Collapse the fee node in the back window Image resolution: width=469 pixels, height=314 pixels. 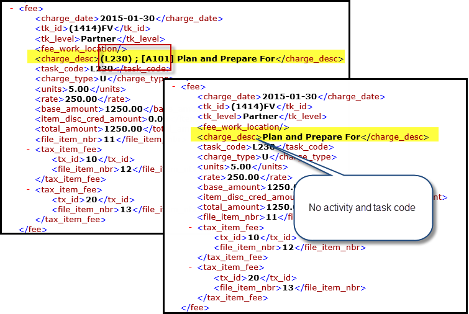tap(12, 8)
